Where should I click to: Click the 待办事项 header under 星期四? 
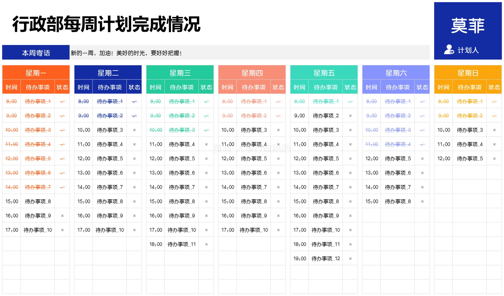point(254,87)
